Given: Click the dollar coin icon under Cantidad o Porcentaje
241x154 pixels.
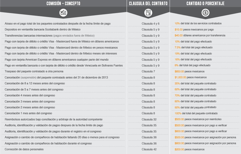Looking at the screenshot, I should [x=205, y=13].
